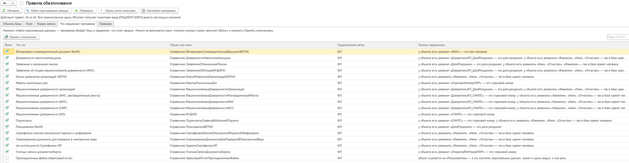Check Присоединенные файлы (Авансовый отчет) checkbox

click(7, 158)
